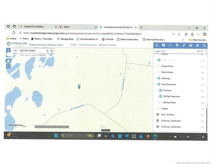Enable the 500 Year Flood layer checkbox
212x164 pixels.
161,102
